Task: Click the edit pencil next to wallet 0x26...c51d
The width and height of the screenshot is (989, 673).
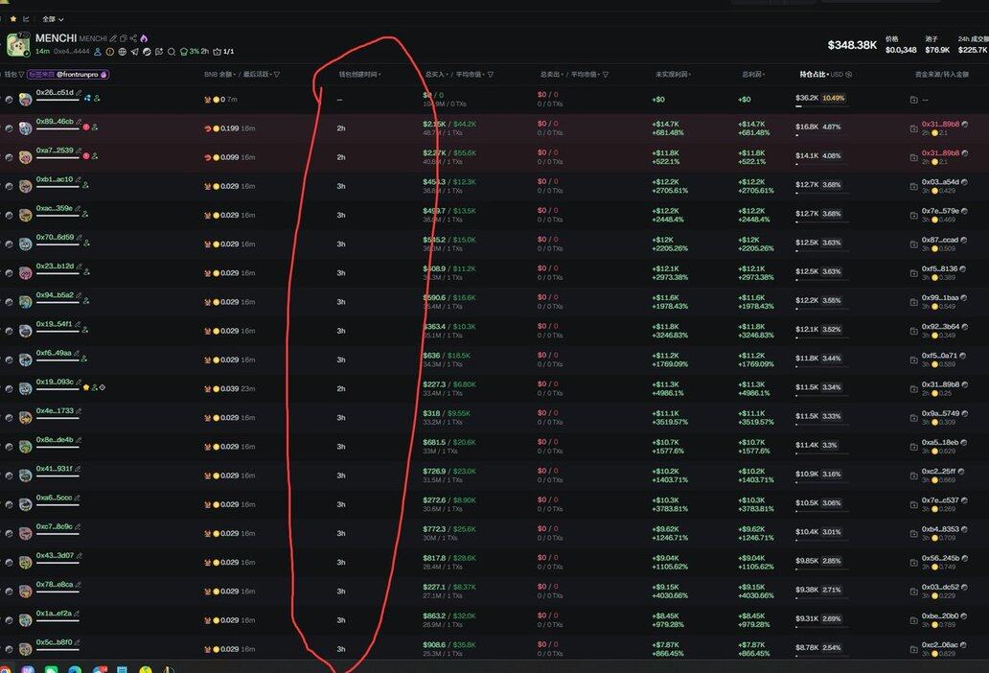Action: tap(78, 93)
